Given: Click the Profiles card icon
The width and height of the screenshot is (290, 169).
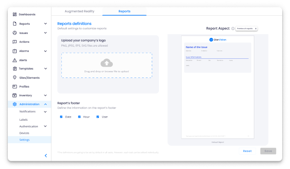Looking at the screenshot, I should [x=15, y=86].
